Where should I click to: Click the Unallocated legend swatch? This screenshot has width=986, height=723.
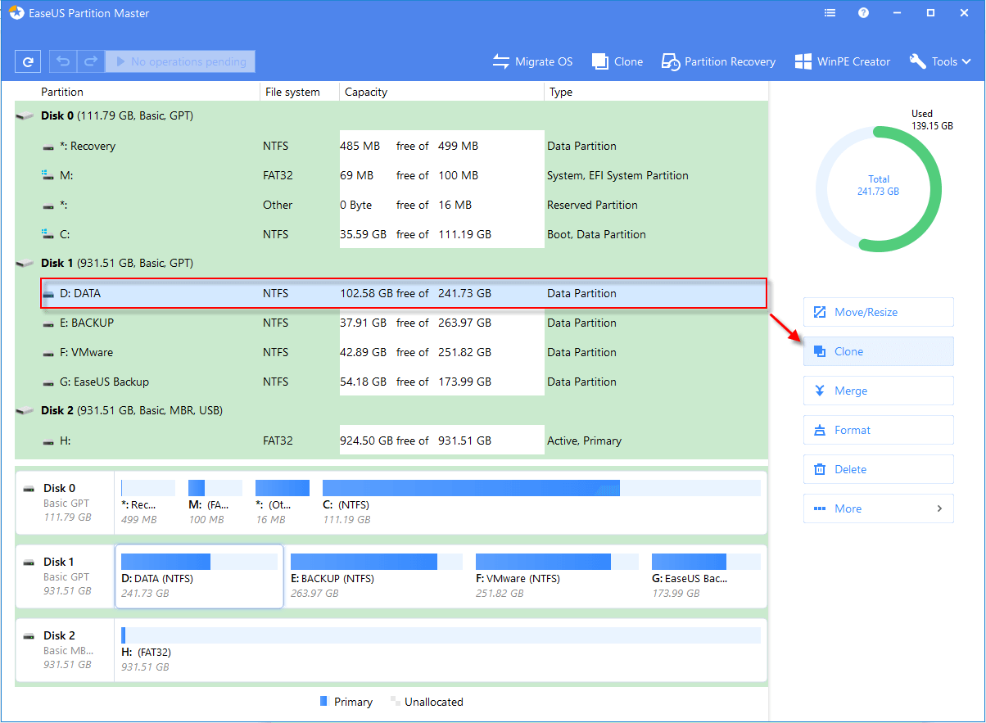pyautogui.click(x=396, y=702)
